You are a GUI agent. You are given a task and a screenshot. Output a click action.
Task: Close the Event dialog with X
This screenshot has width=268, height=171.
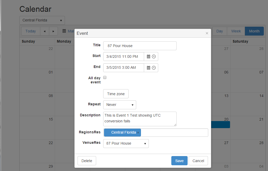pos(207,33)
